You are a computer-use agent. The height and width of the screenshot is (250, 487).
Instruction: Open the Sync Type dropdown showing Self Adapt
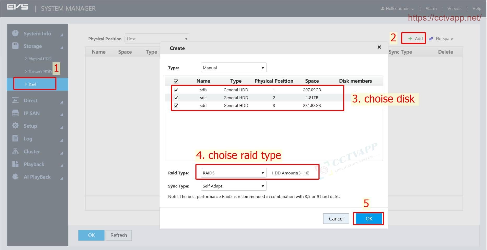coord(233,186)
